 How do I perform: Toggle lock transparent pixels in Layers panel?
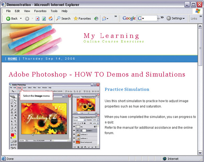[x=78, y=123]
